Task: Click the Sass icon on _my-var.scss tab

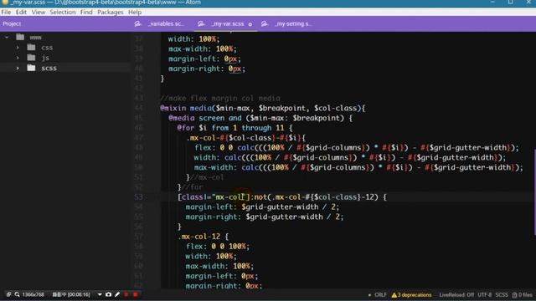Action: coord(201,23)
